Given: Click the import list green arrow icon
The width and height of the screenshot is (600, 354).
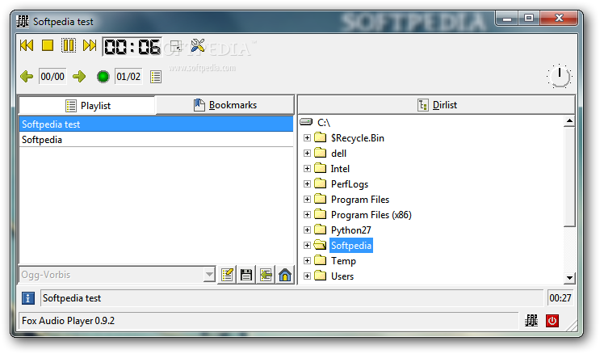Looking at the screenshot, I should [266, 275].
